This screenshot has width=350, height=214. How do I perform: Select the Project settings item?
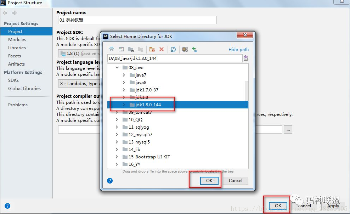[x=26, y=32]
